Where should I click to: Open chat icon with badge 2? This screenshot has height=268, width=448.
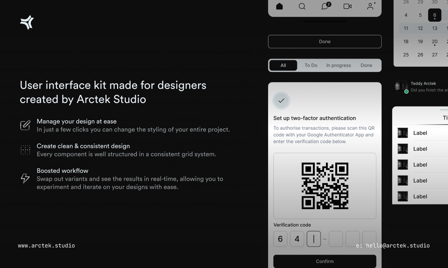(x=326, y=6)
